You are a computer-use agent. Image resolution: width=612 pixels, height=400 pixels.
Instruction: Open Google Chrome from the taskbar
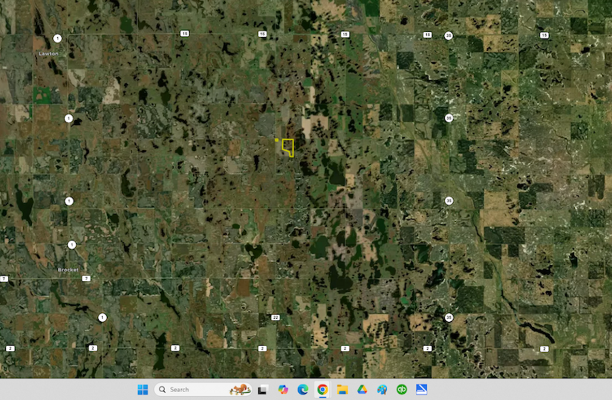coord(322,389)
